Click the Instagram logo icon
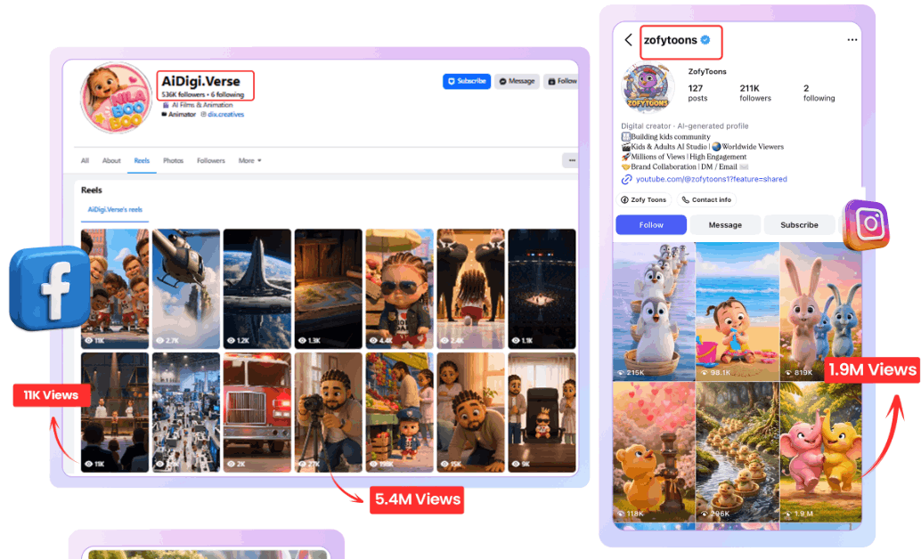Viewport: 921px width, 559px height. pos(866,224)
